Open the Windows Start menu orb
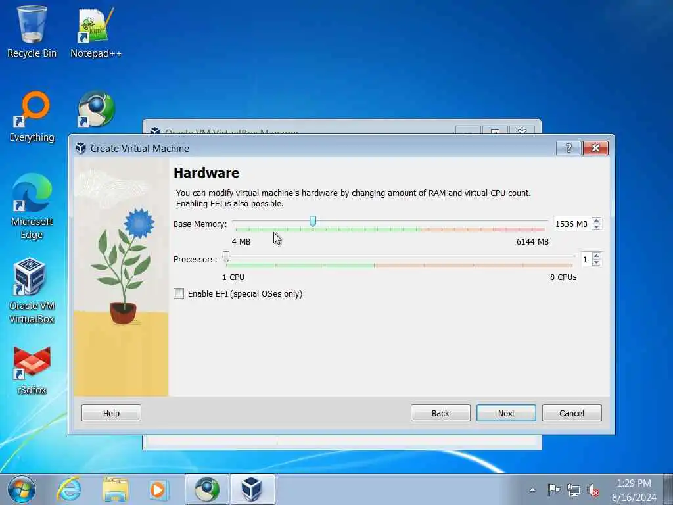The height and width of the screenshot is (505, 673). [22, 489]
